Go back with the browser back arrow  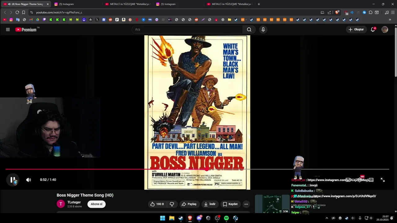pos(5,12)
